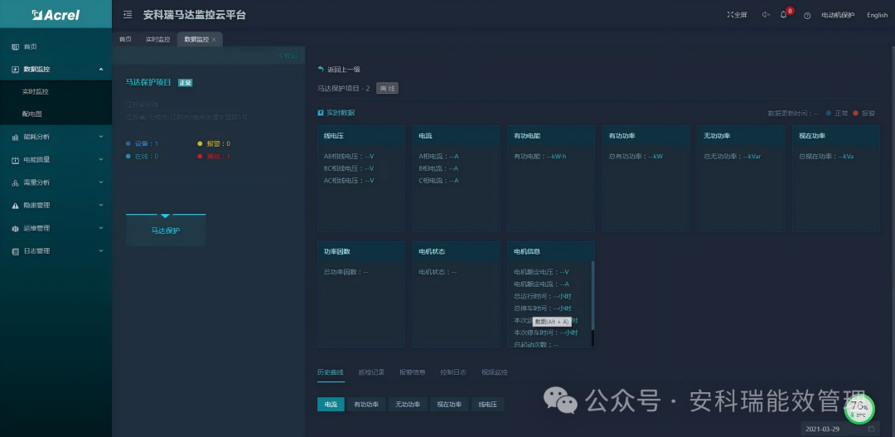The height and width of the screenshot is (437, 895).
Task: Switch language to English
Action: tap(877, 15)
